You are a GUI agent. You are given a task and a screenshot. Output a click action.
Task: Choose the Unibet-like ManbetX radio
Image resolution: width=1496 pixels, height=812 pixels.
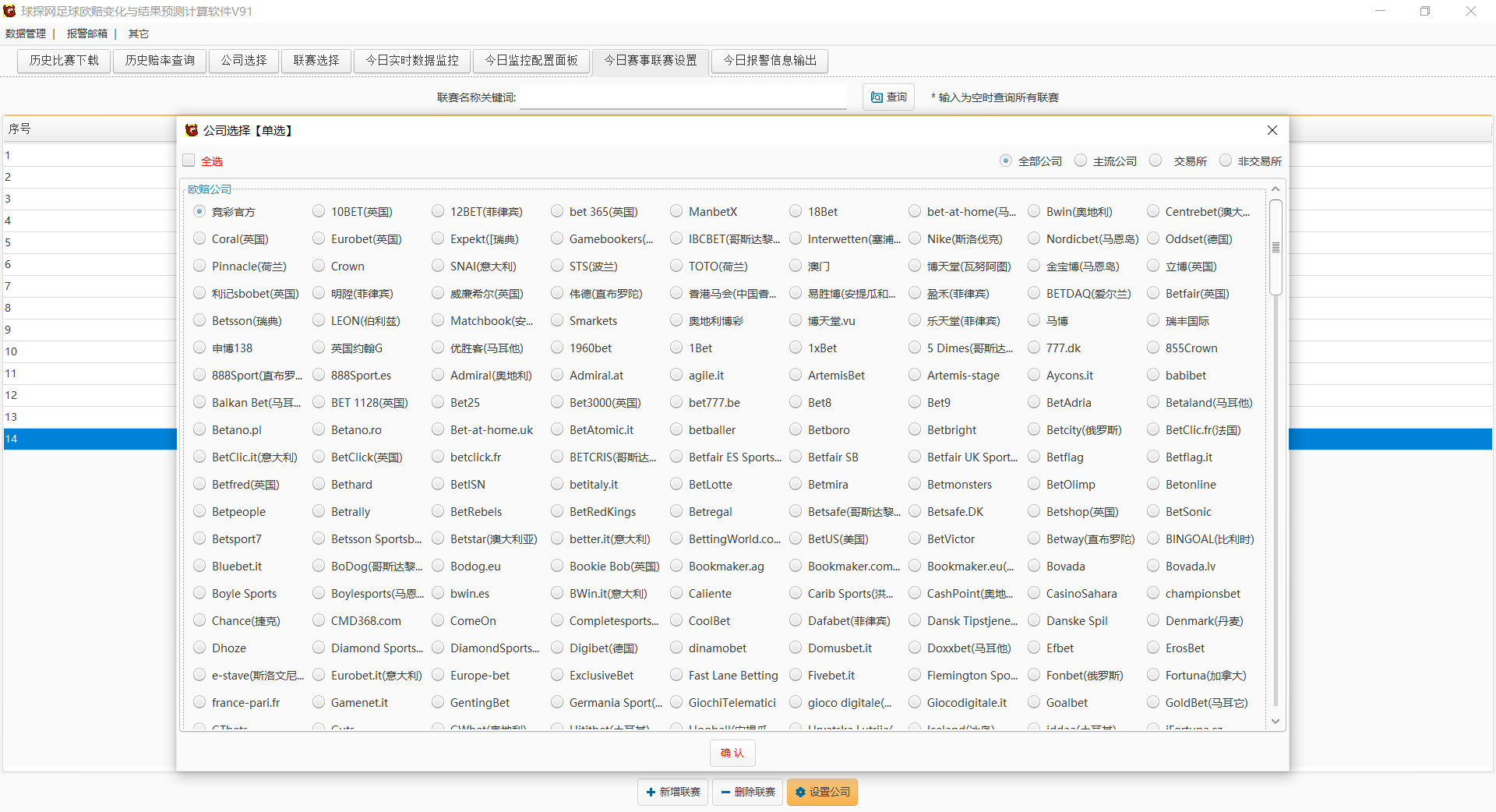click(x=676, y=211)
